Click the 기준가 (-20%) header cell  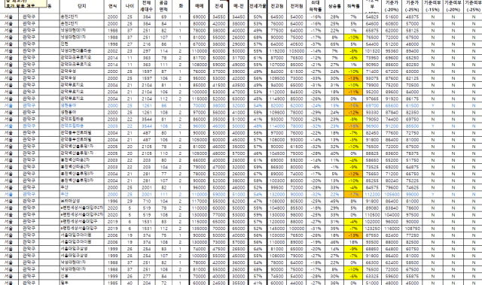[392, 6]
